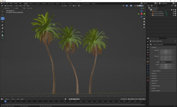The image size is (177, 107).
Task: Jump to the timeline end frame button
Action: [79, 99]
